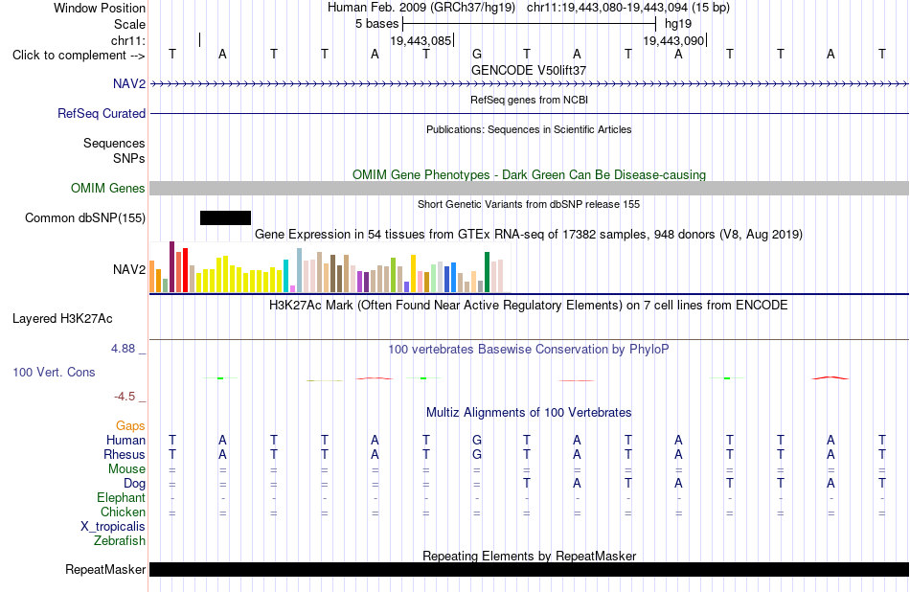Click the 'chr11:' base position label
The width and height of the screenshot is (910, 592).
[x=128, y=40]
